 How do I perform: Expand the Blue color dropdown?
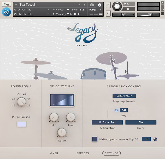141,122
